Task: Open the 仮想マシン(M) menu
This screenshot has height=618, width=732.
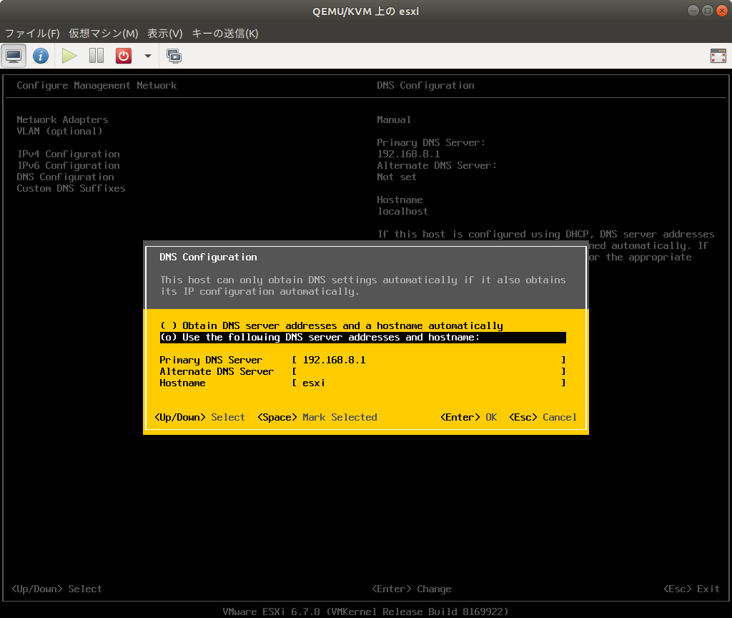Action: pyautogui.click(x=103, y=33)
